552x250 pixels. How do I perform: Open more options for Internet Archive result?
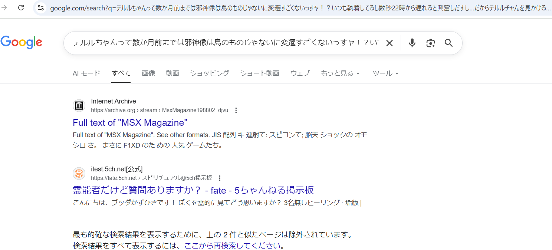(236, 110)
